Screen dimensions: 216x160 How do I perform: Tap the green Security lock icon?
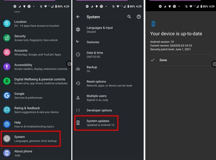(x=7, y=38)
